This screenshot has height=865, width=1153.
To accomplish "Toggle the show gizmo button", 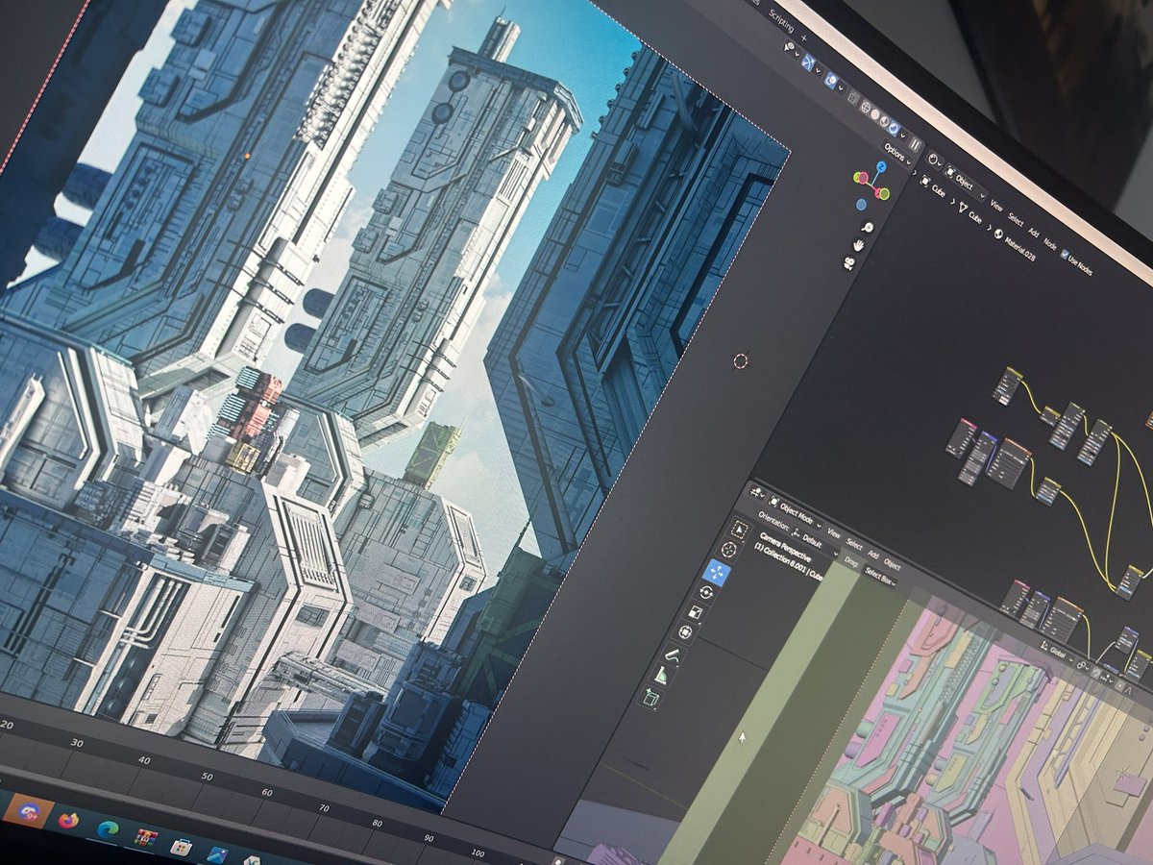I will point(808,62).
